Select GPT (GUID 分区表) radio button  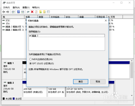(31, 63)
